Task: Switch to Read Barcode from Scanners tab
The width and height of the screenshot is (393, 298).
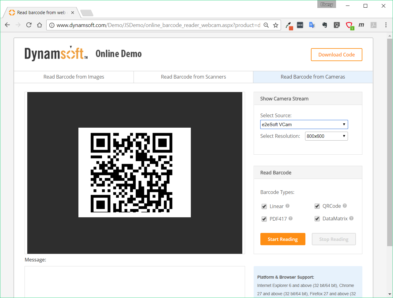Action: coord(193,77)
